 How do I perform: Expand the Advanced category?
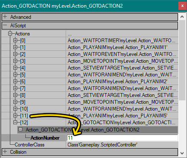5,17
